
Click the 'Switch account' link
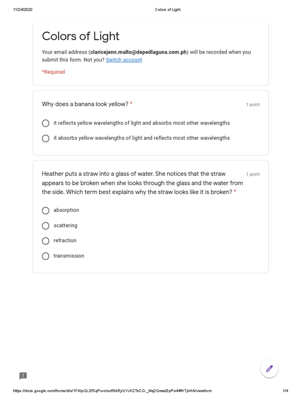(124, 60)
